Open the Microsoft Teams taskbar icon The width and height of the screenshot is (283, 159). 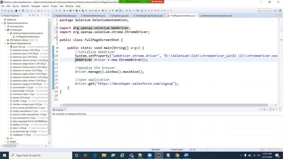tap(131, 155)
